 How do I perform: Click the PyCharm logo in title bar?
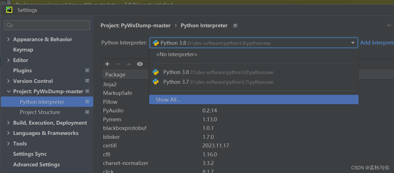coord(9,10)
